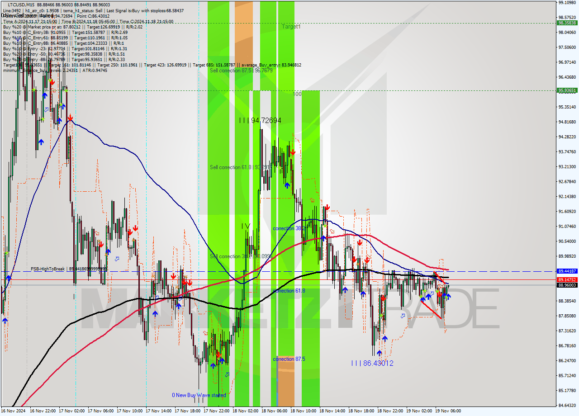
Task: Click the 'Sell correction 87.5 | 96.7679' label
Action: tap(241, 71)
